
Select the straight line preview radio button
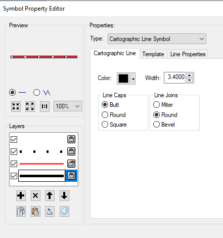click(12, 92)
